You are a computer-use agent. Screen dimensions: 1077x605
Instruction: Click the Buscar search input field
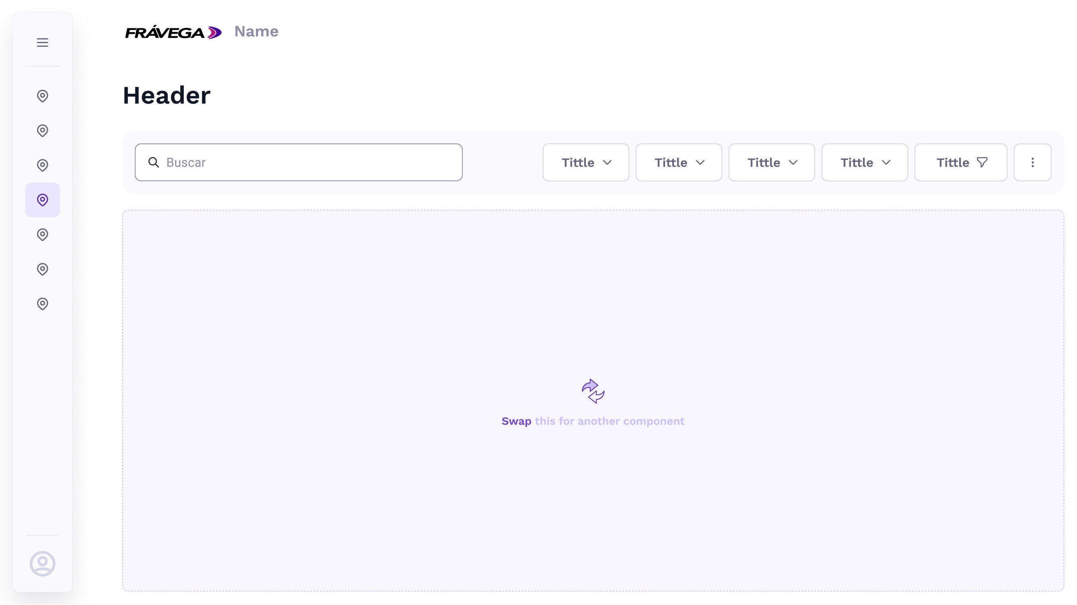(x=309, y=163)
